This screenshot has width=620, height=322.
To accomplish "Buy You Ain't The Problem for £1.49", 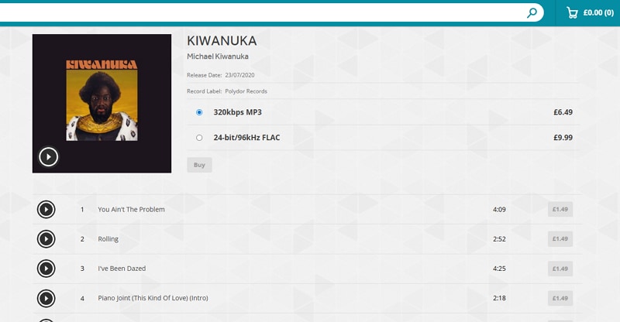I will click(560, 210).
